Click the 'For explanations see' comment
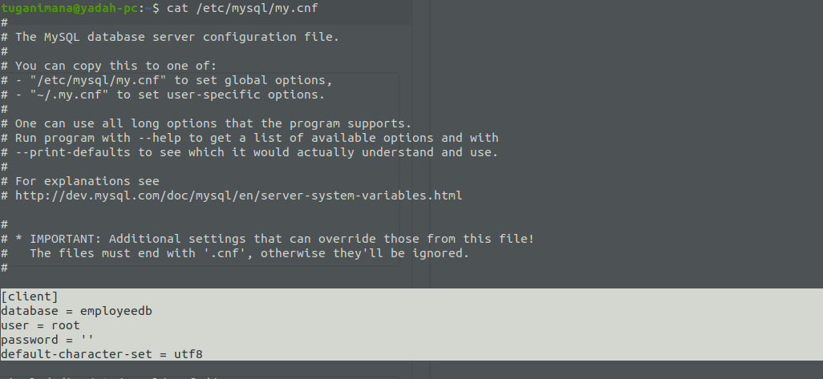823x379 pixels. coord(87,181)
